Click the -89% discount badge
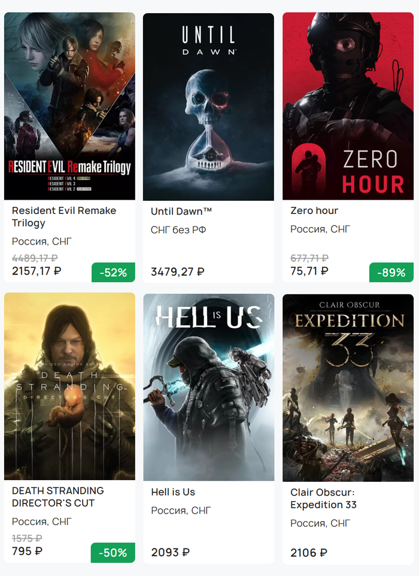 pos(391,273)
